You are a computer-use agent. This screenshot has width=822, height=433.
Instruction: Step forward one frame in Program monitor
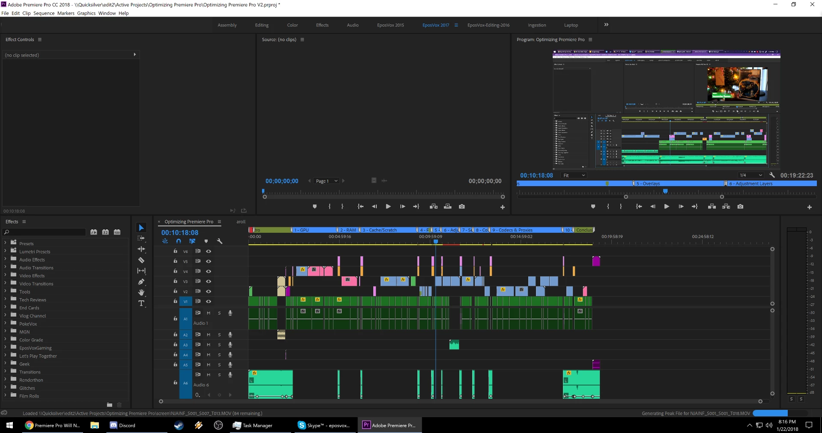click(x=681, y=207)
